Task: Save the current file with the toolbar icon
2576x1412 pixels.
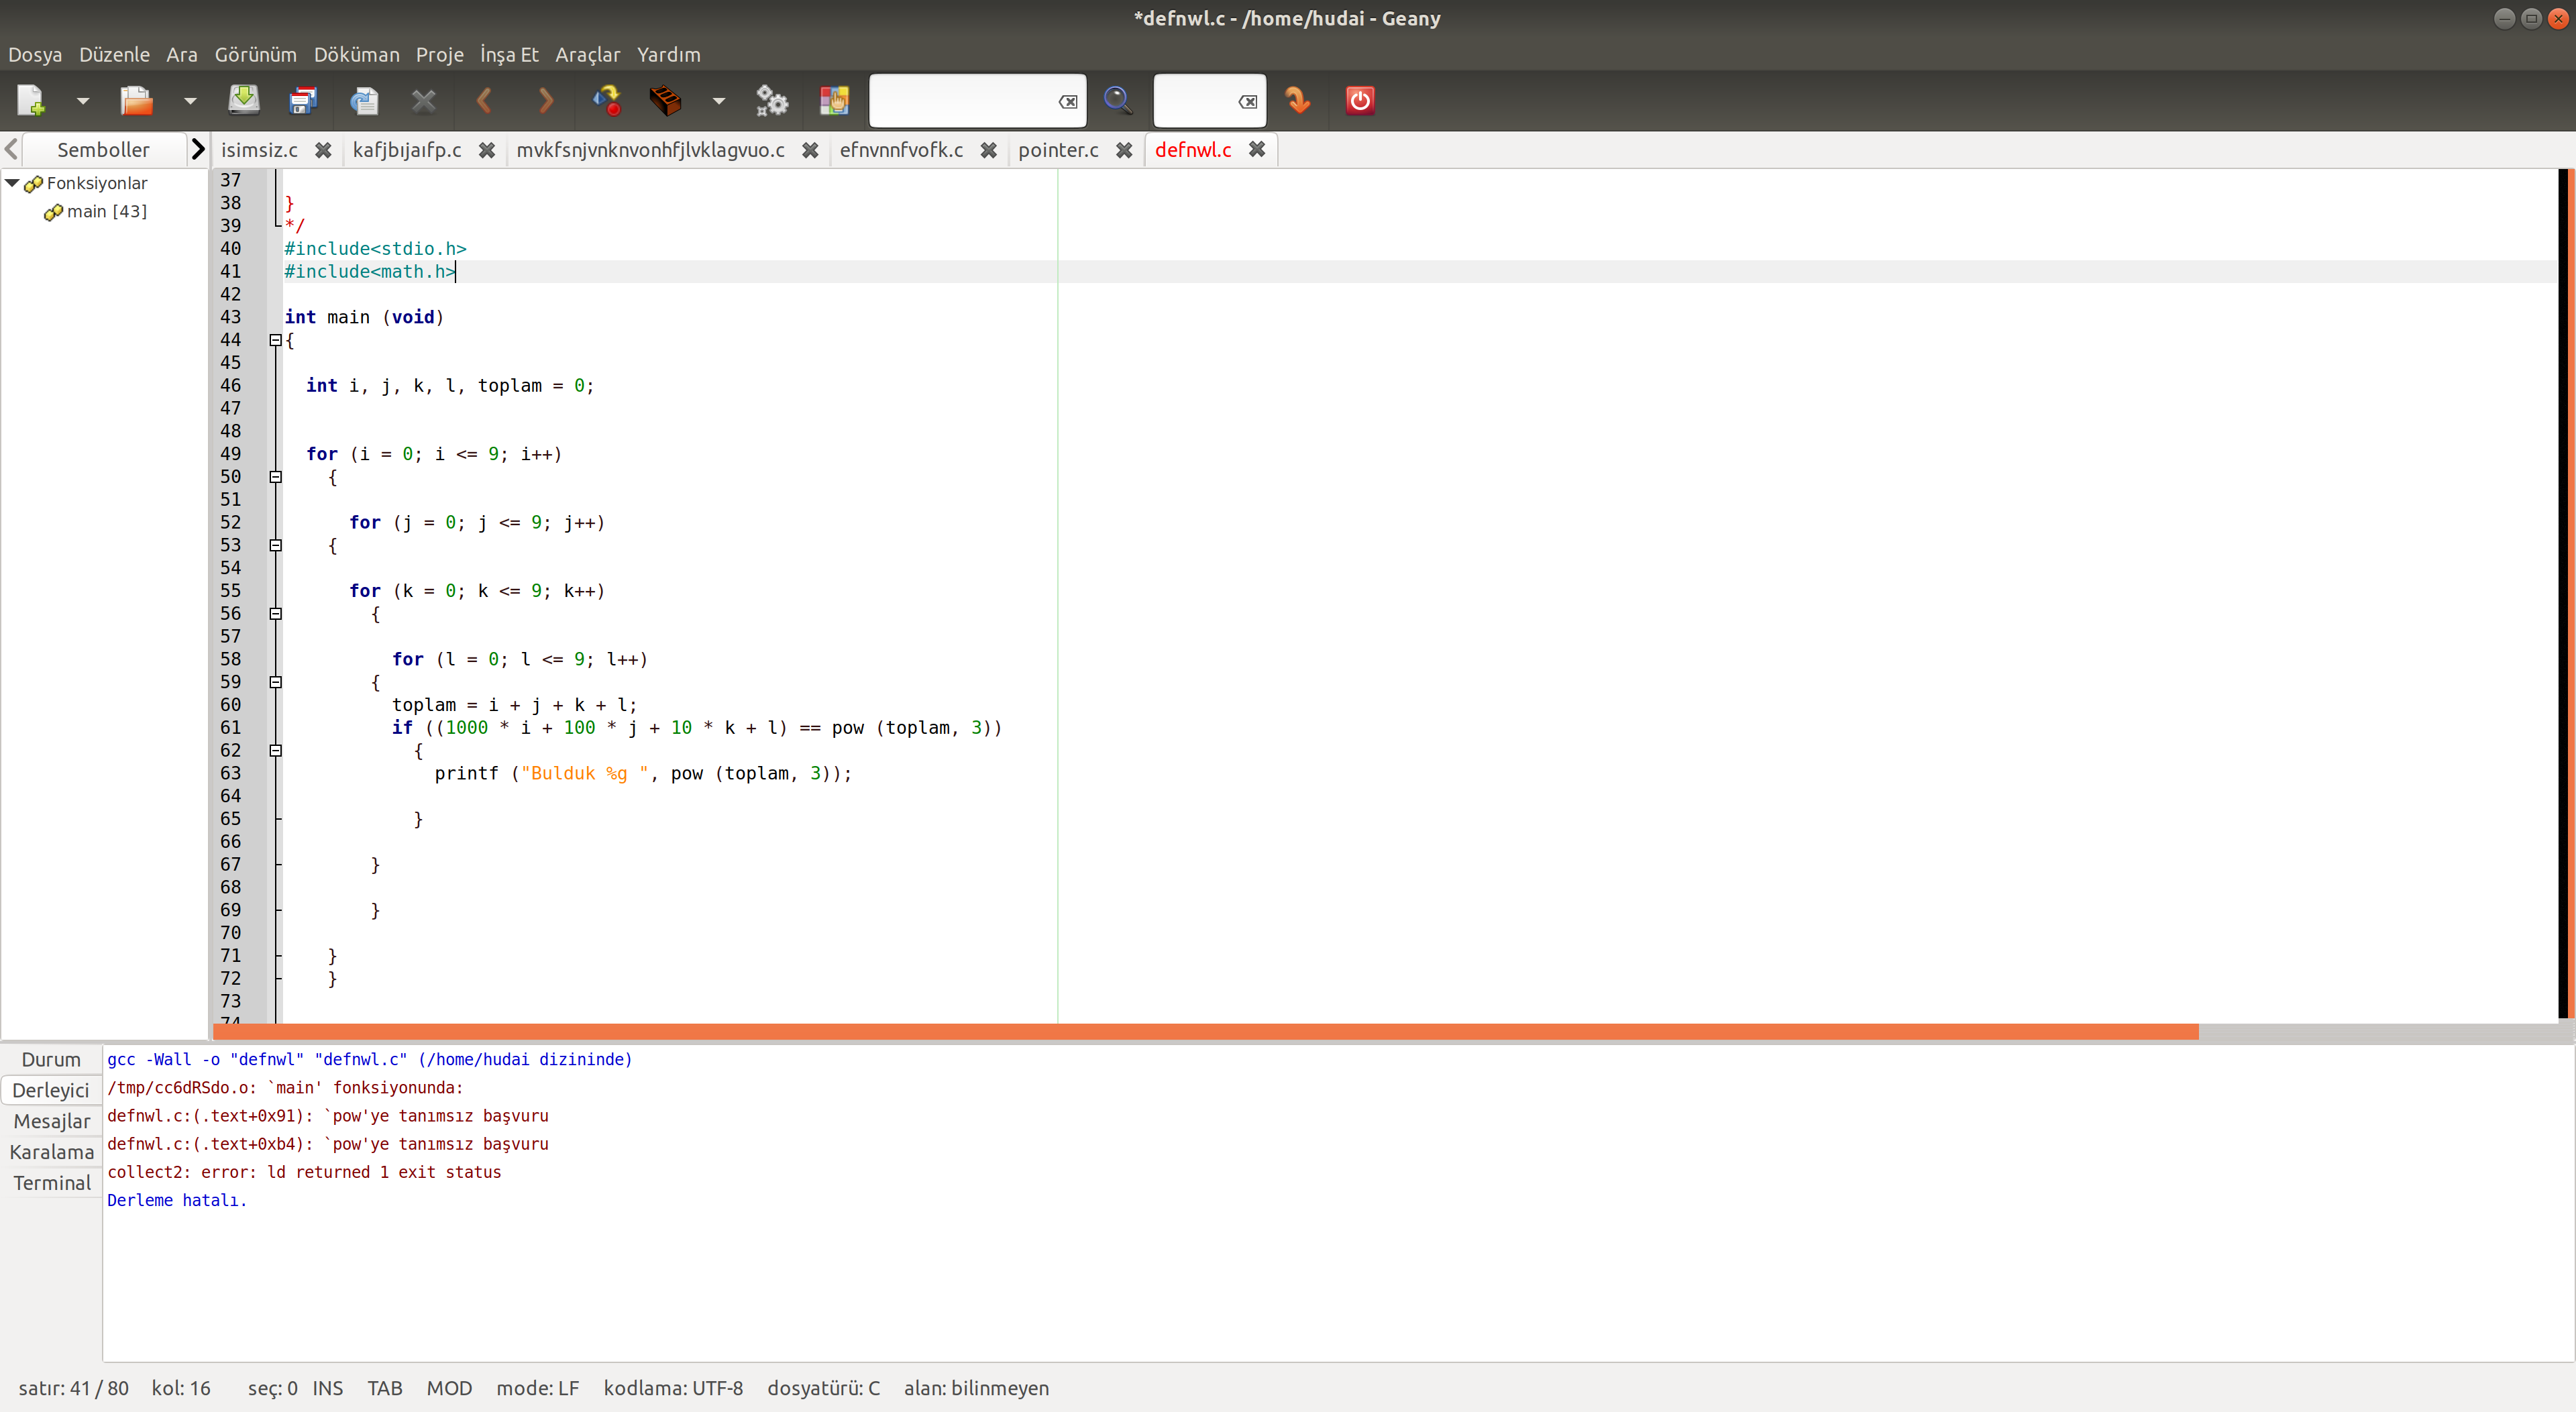Action: point(243,100)
